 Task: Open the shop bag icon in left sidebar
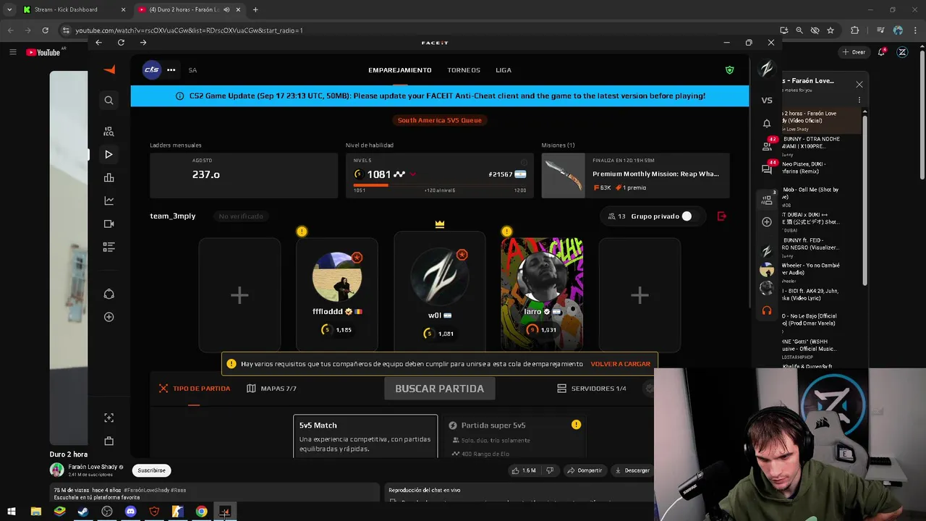coord(109,441)
